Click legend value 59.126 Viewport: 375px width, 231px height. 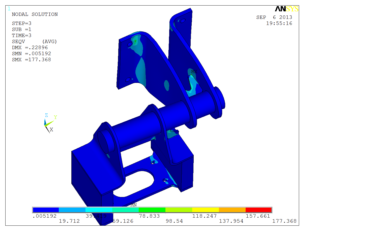(x=123, y=221)
